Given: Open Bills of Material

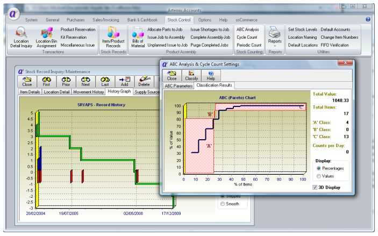Looking at the screenshot, I should coord(138,37).
